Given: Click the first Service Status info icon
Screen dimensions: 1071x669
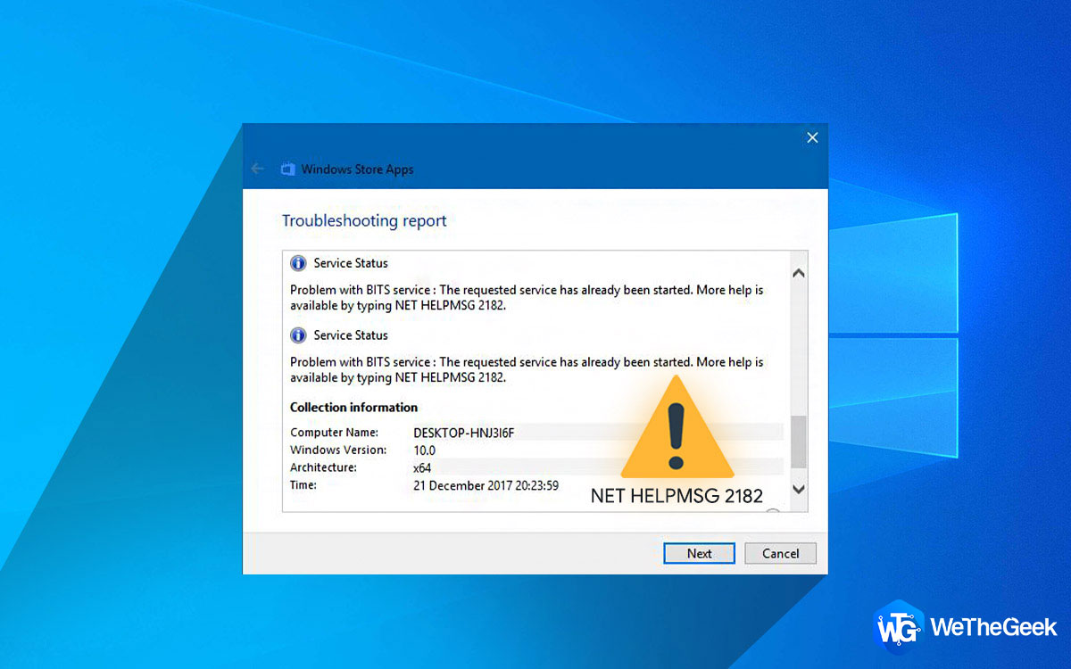Looking at the screenshot, I should pos(297,262).
